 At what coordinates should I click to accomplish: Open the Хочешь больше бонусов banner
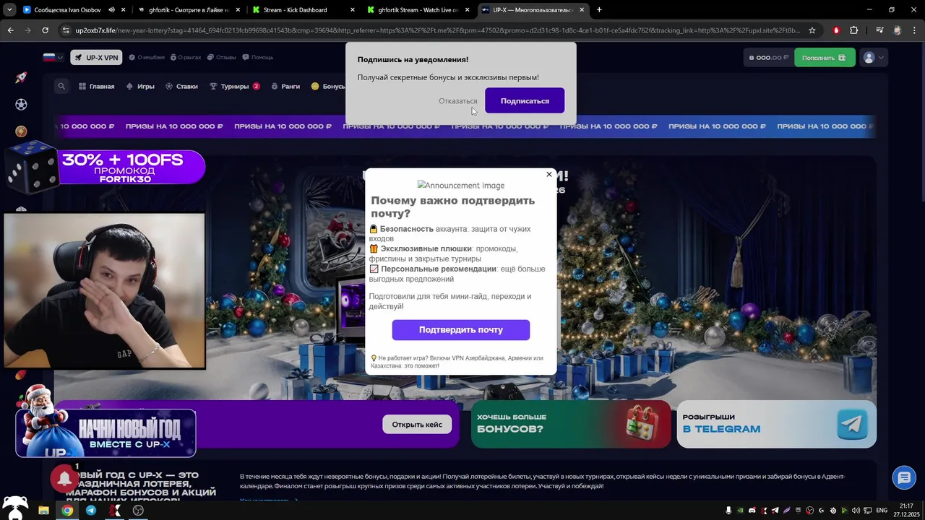coord(571,424)
